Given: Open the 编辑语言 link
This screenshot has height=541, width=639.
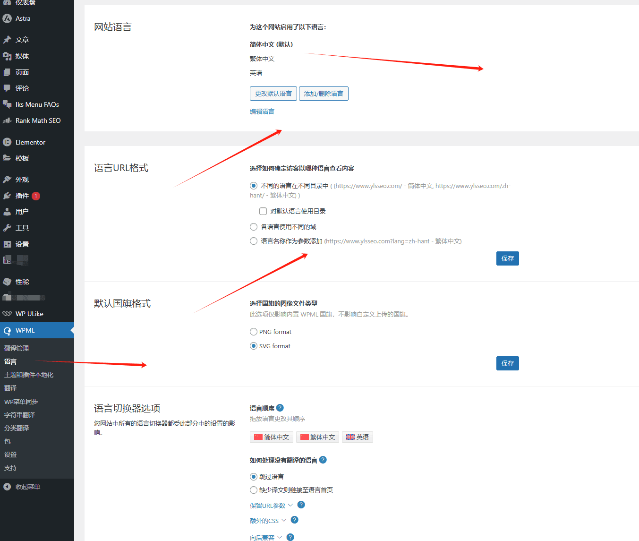Looking at the screenshot, I should click(262, 112).
